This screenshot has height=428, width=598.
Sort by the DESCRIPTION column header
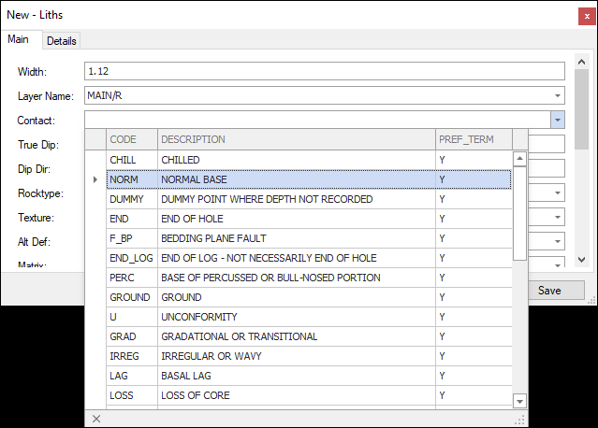click(295, 139)
